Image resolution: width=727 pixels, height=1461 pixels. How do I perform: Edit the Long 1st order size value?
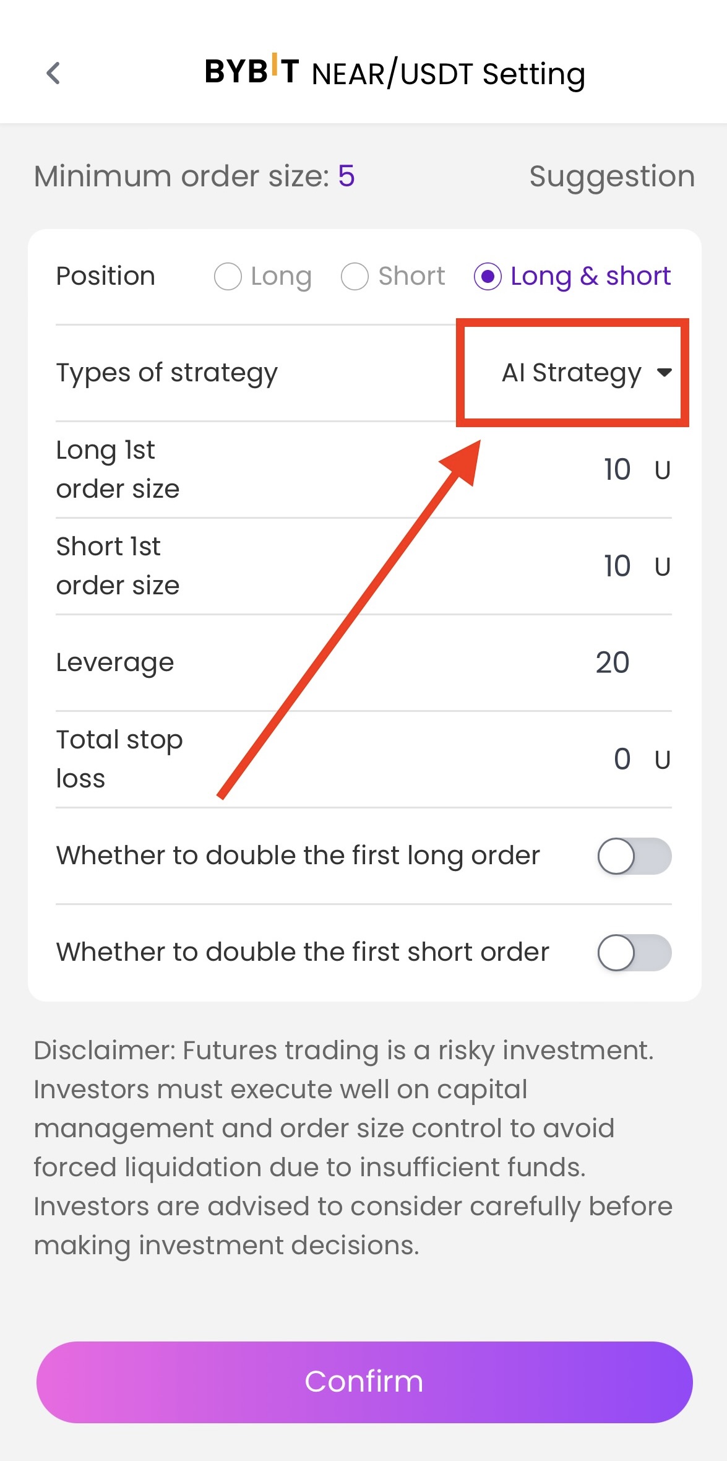[617, 470]
